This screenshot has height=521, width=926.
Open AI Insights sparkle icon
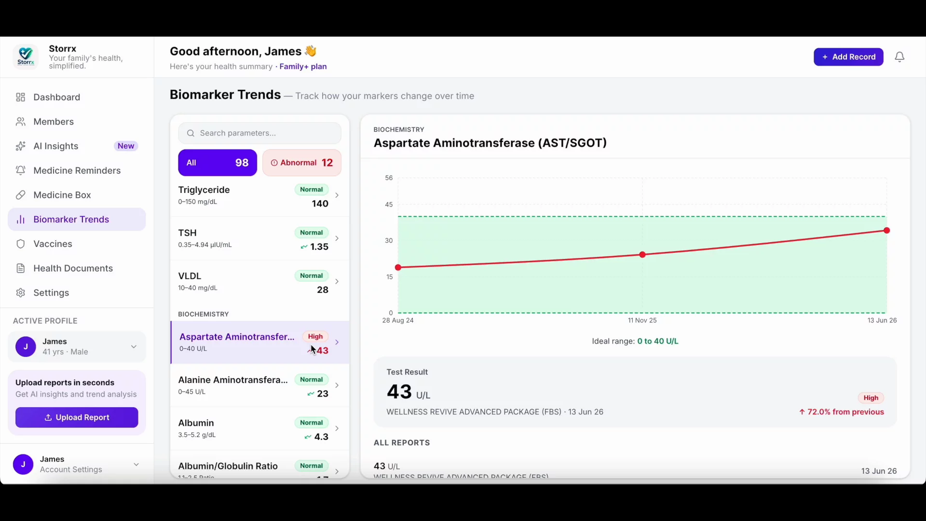[x=20, y=146]
